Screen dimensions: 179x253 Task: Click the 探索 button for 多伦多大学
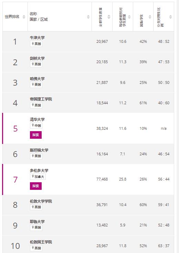tap(36, 186)
